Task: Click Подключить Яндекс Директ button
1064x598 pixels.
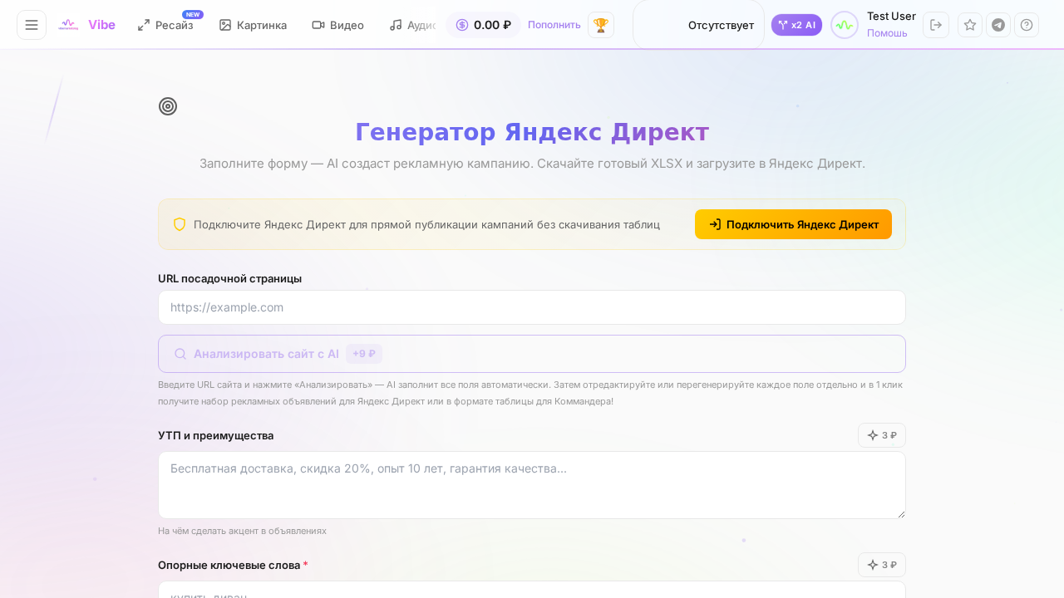Action: pos(793,224)
